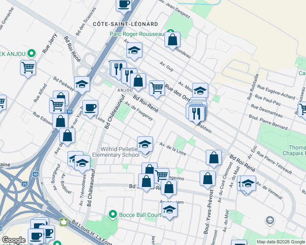This screenshot has width=306, height=245.
Task: Select the shopping bag marker beside Parc Roger-Rousseau
Action: [x=172, y=40]
